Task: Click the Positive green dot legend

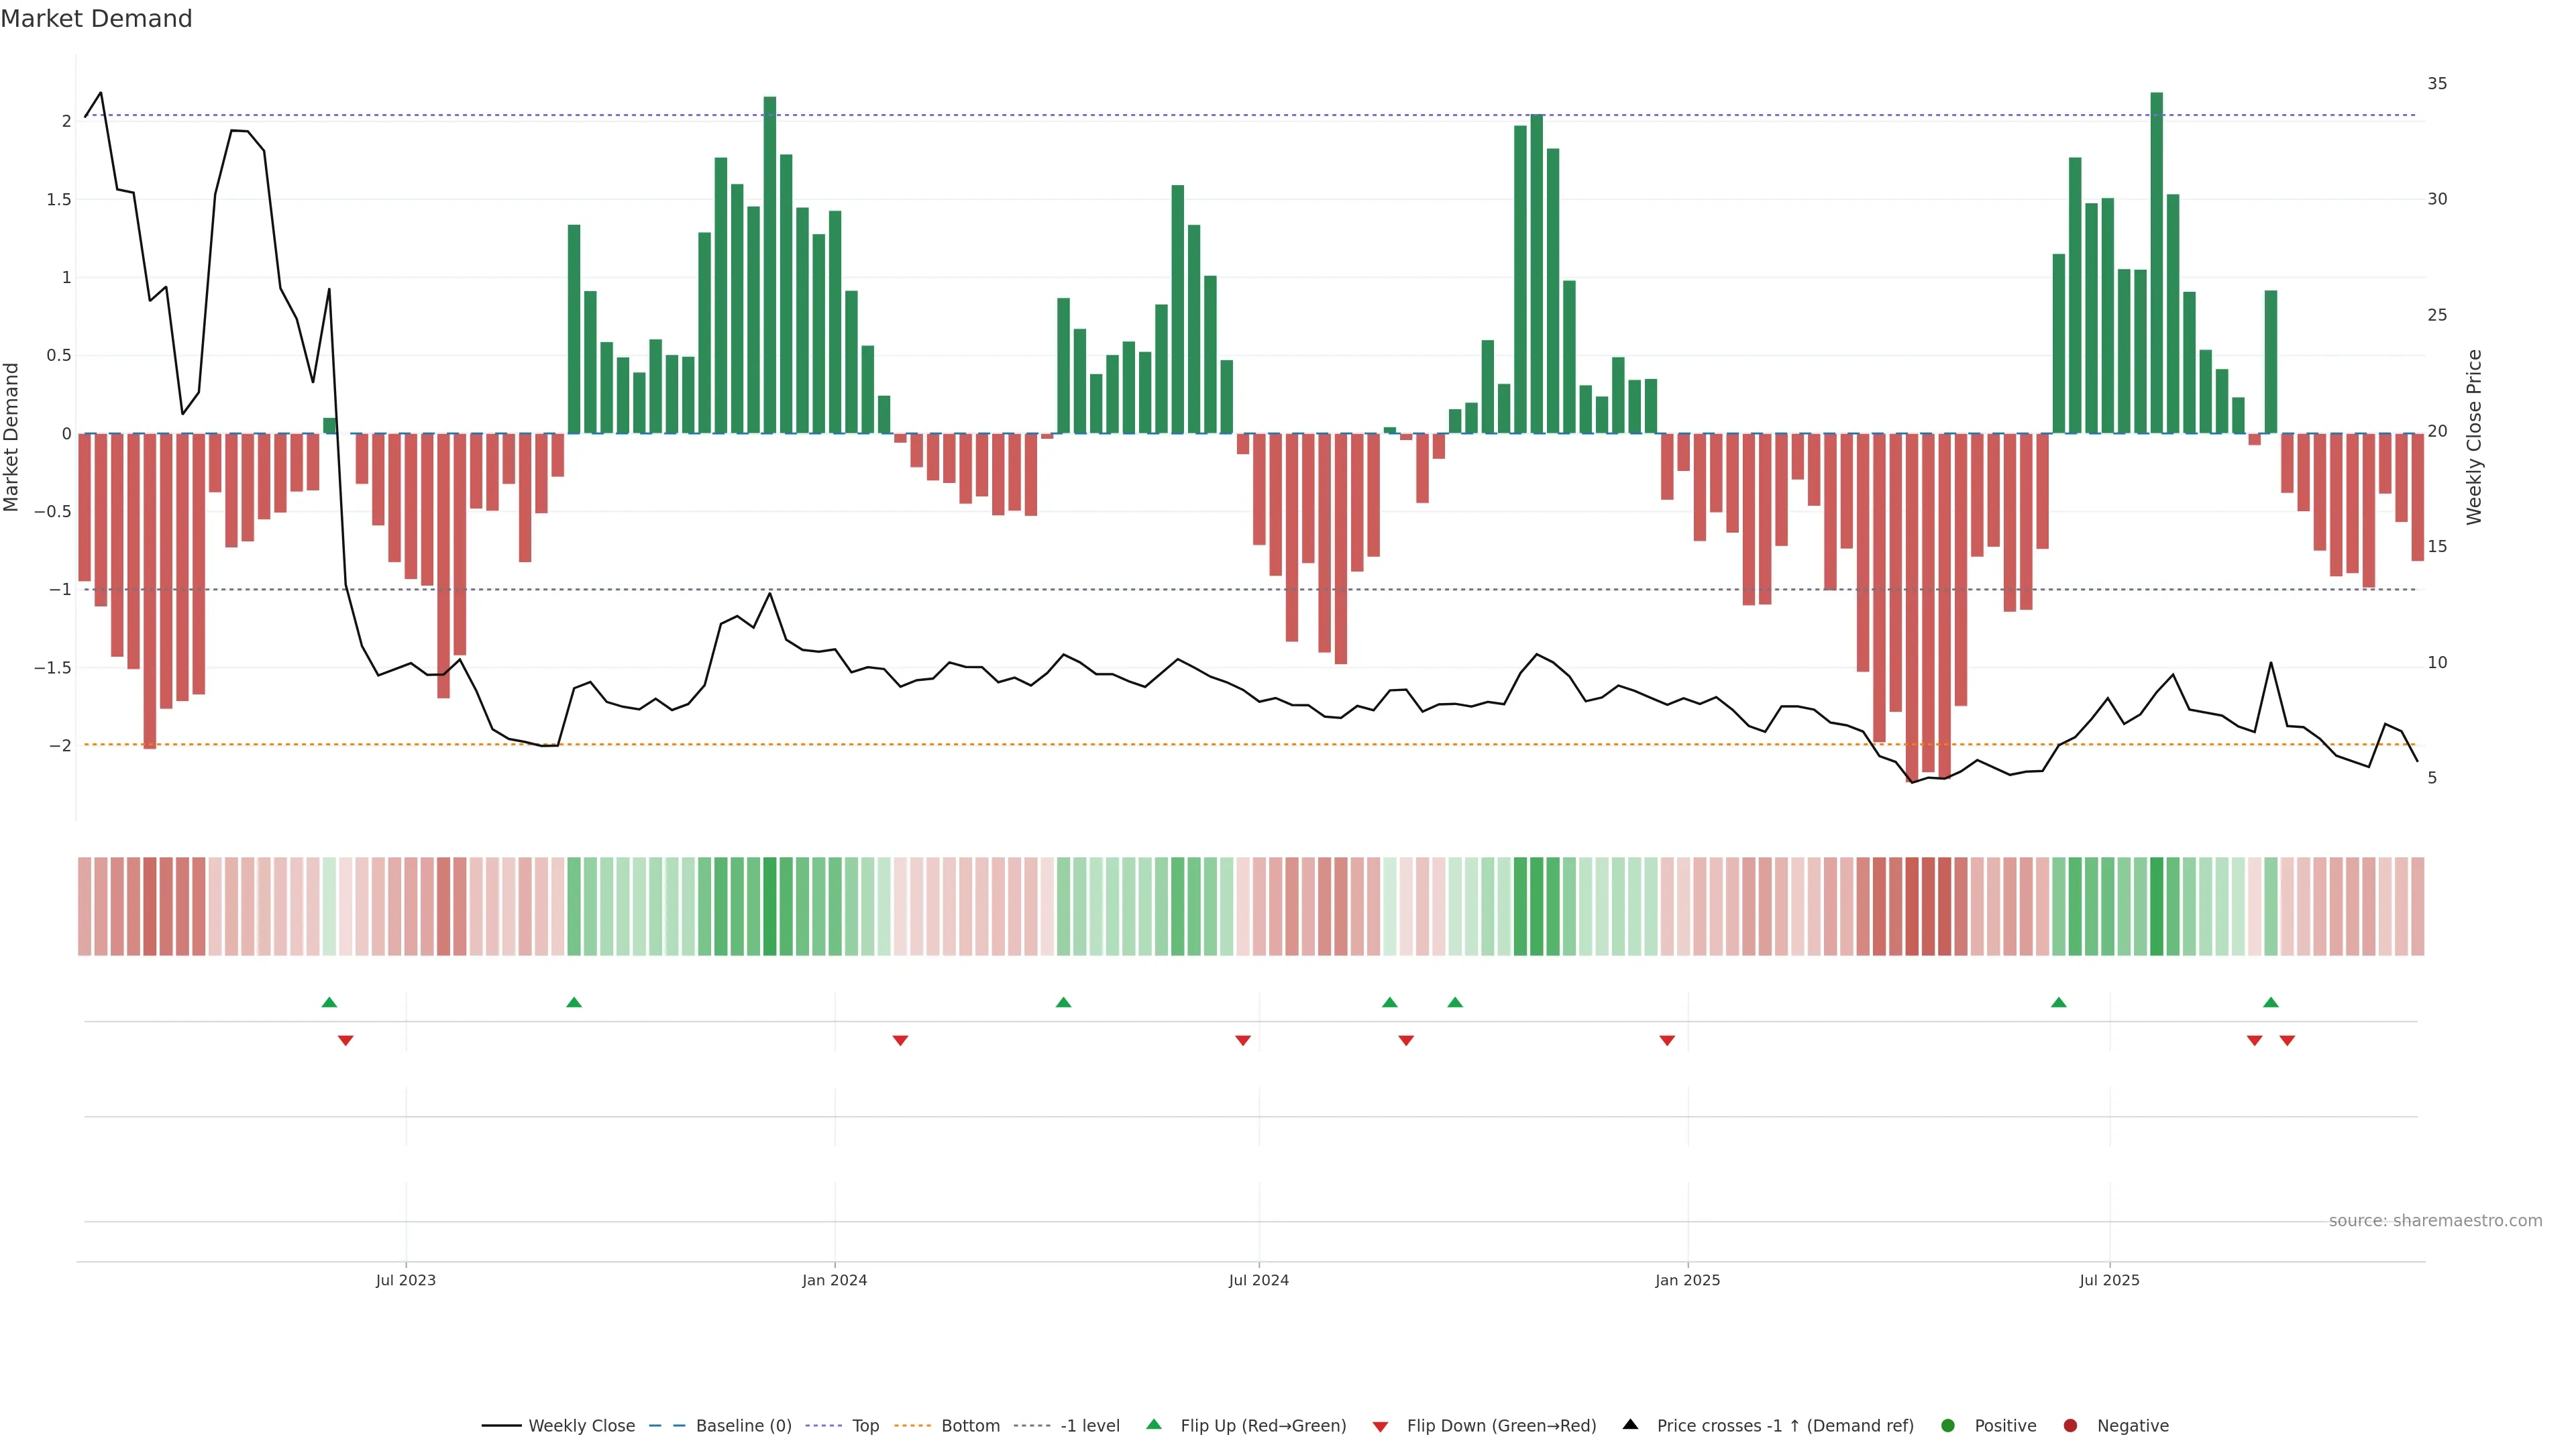Action: click(x=1947, y=1426)
